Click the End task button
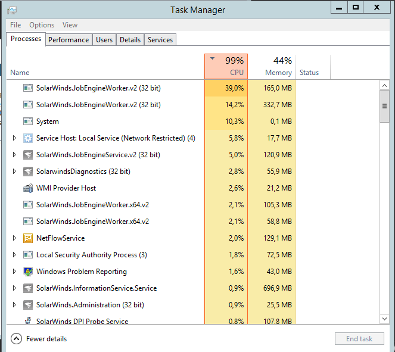 point(359,339)
